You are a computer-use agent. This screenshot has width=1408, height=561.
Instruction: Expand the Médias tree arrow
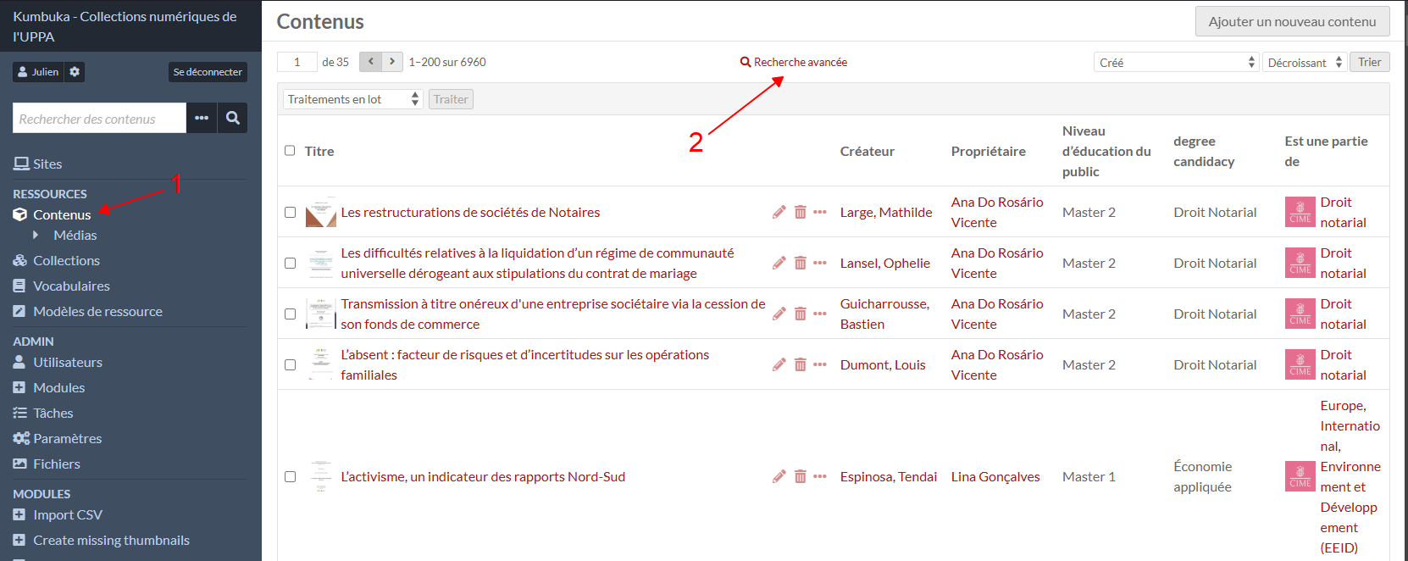tap(36, 235)
